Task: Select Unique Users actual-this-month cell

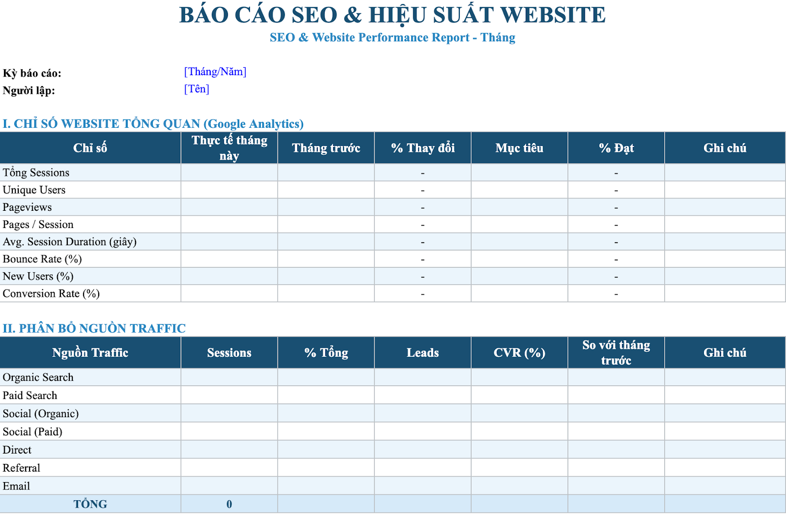Action: [229, 190]
